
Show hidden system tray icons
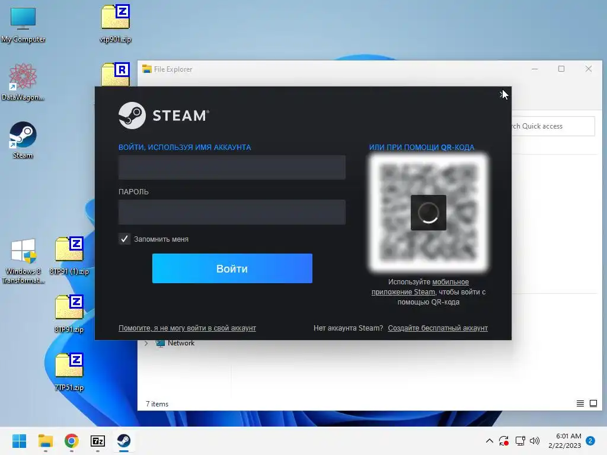(x=489, y=441)
